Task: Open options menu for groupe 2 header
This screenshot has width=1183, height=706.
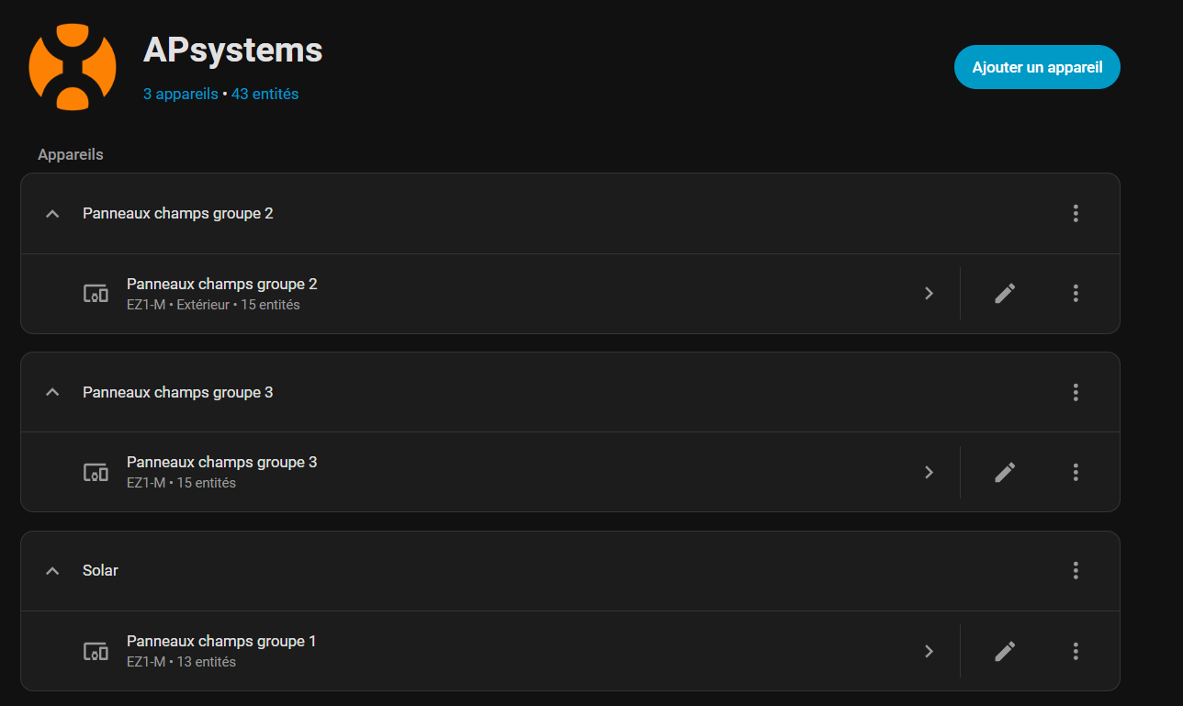Action: 1076,214
